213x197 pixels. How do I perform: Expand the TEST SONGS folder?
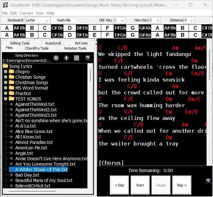pyautogui.click(x=5, y=98)
